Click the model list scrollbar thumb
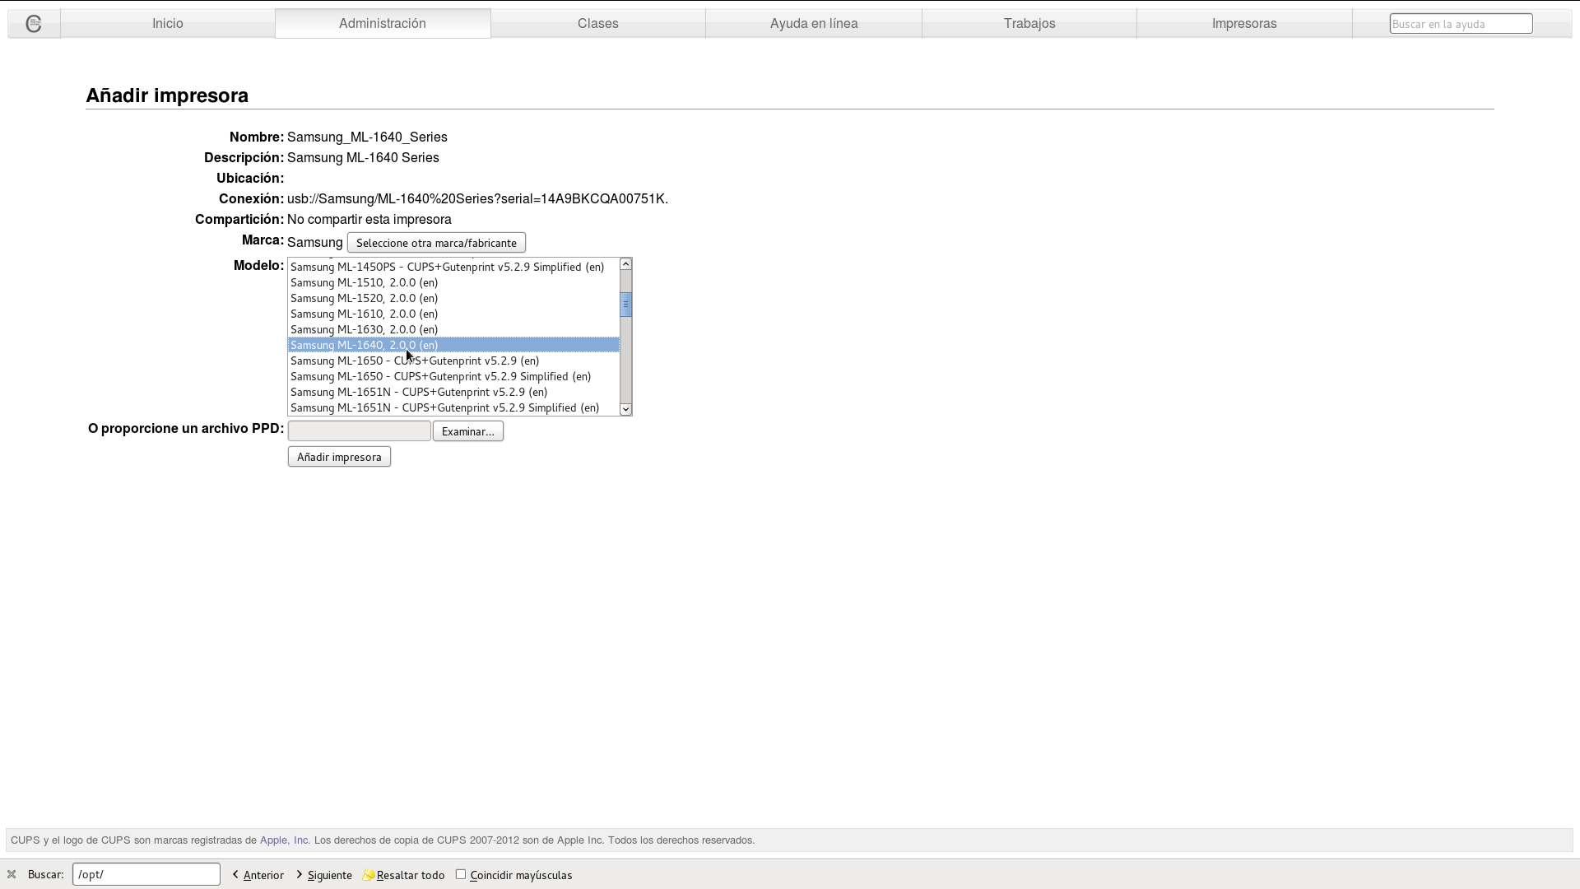Viewport: 1580px width, 889px height. [625, 305]
